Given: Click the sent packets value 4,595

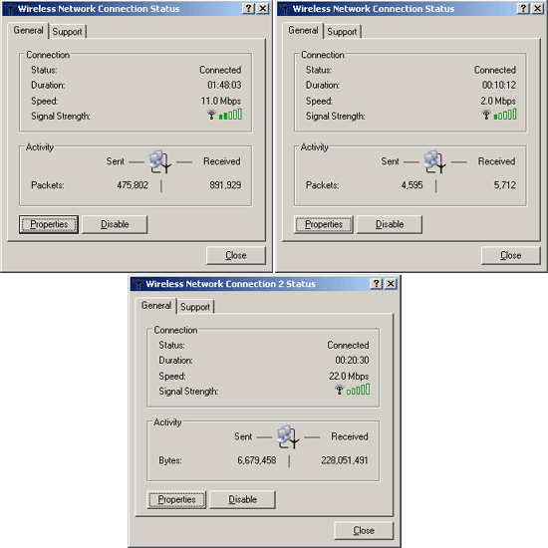Looking at the screenshot, I should 412,185.
